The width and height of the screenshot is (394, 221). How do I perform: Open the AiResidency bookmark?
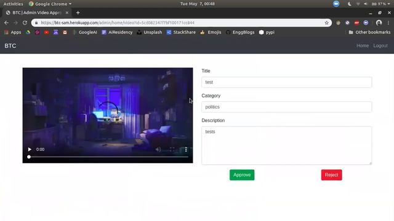pos(117,33)
